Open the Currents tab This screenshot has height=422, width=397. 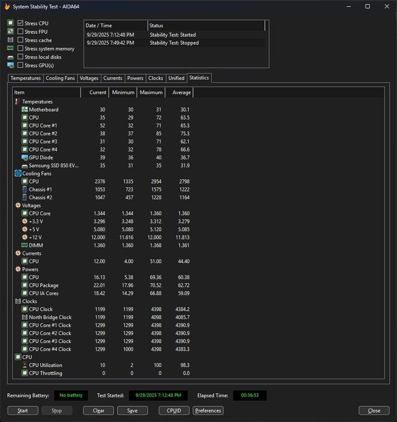113,78
